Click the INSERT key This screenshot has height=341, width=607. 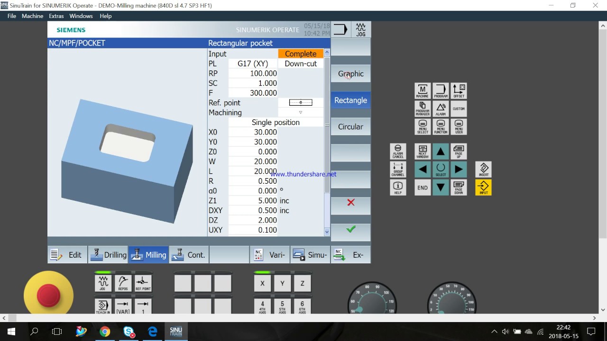tap(483, 169)
